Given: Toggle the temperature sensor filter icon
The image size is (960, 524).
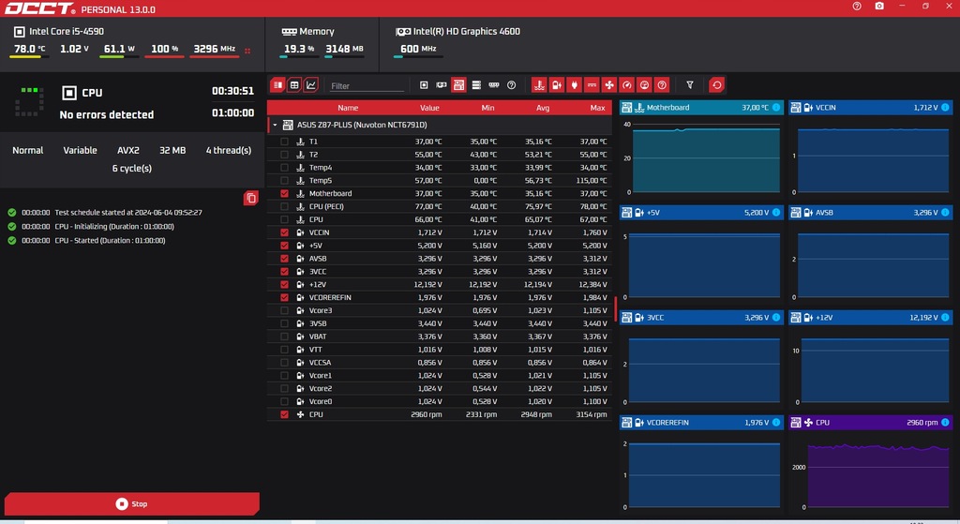Looking at the screenshot, I should point(539,85).
